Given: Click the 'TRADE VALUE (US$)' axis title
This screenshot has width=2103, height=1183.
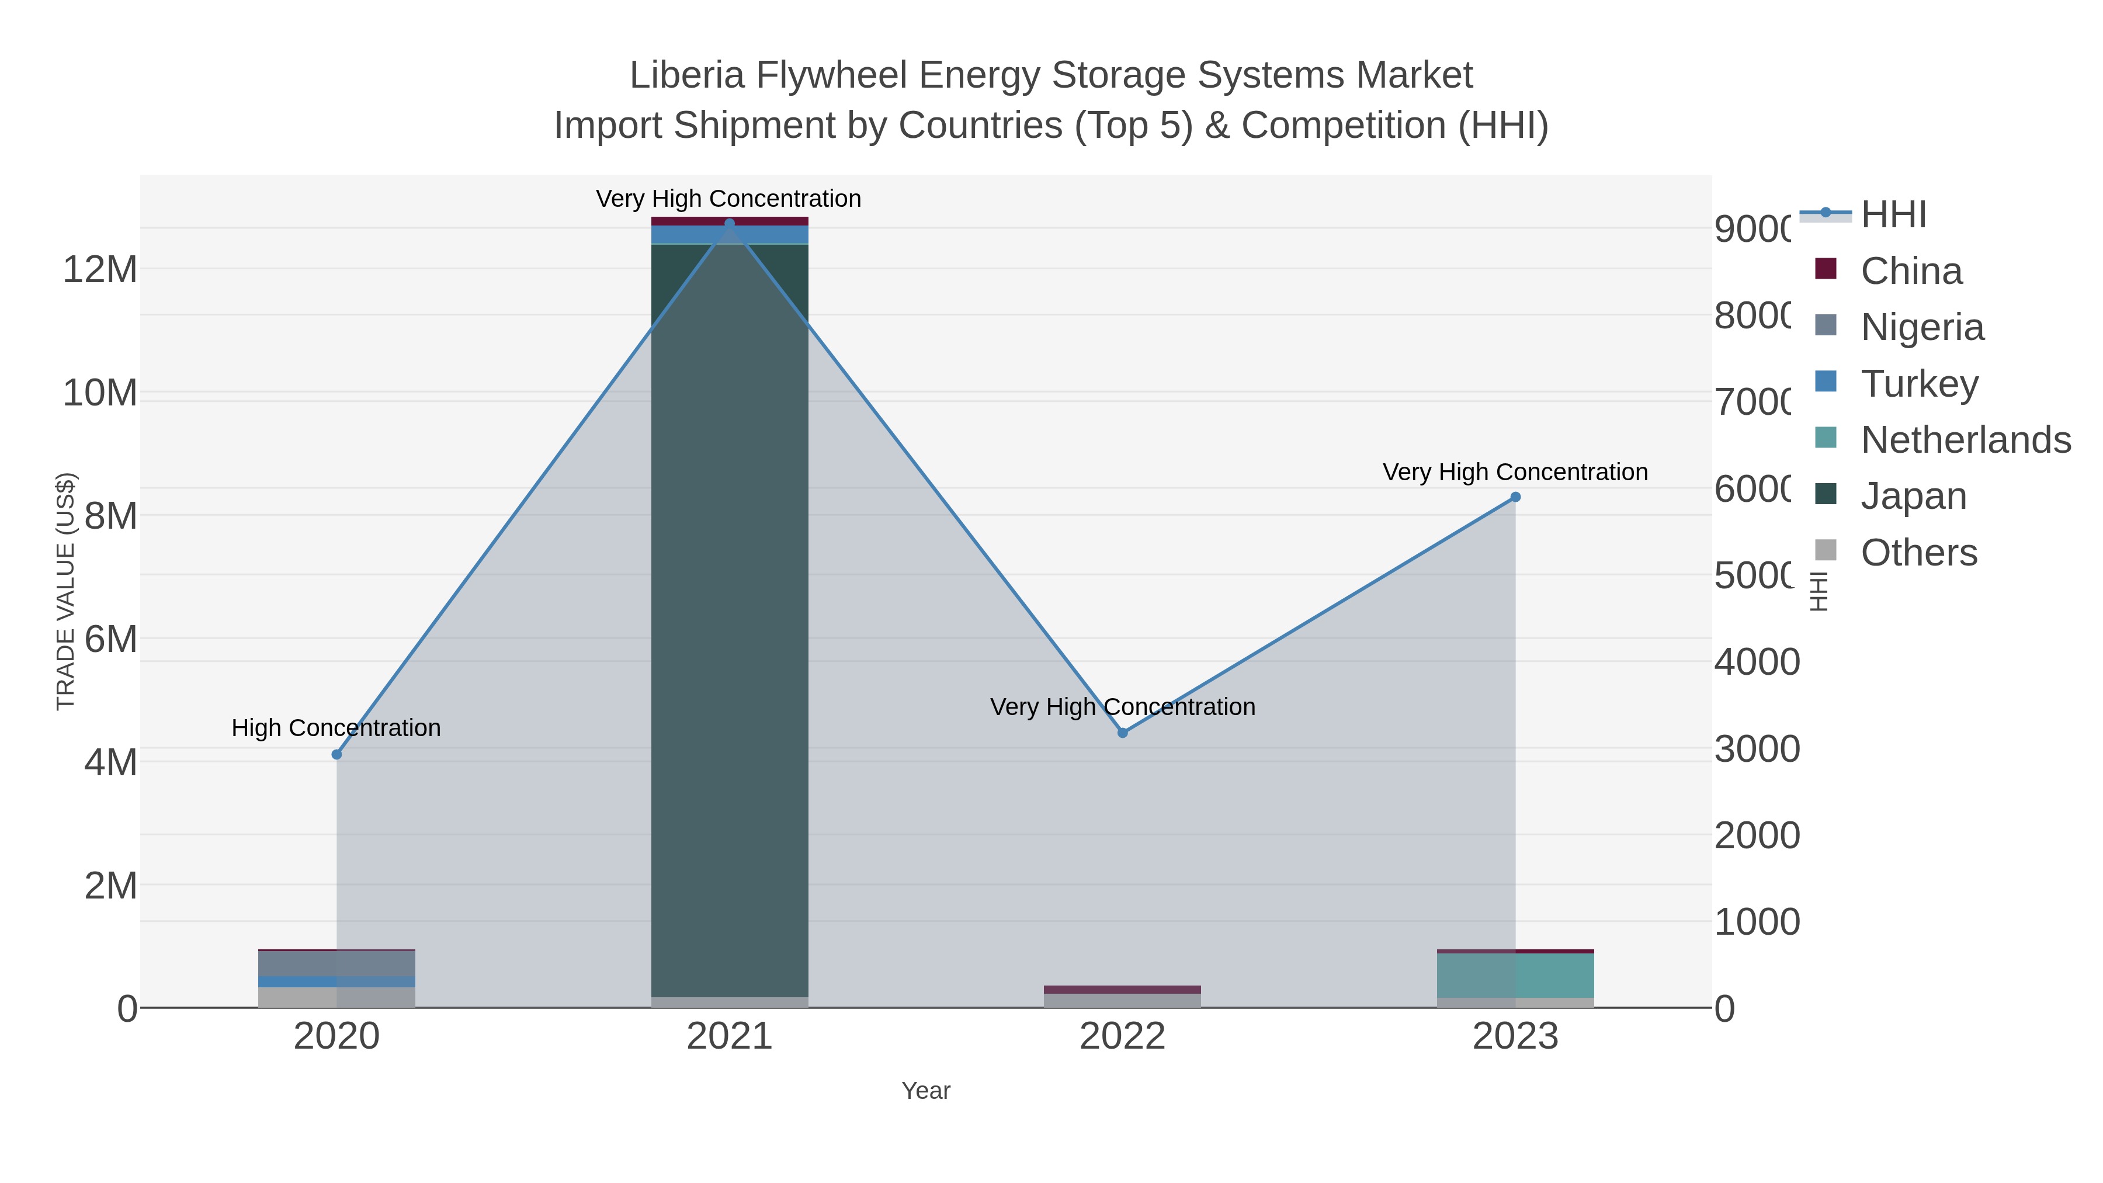Looking at the screenshot, I should pyautogui.click(x=65, y=592).
